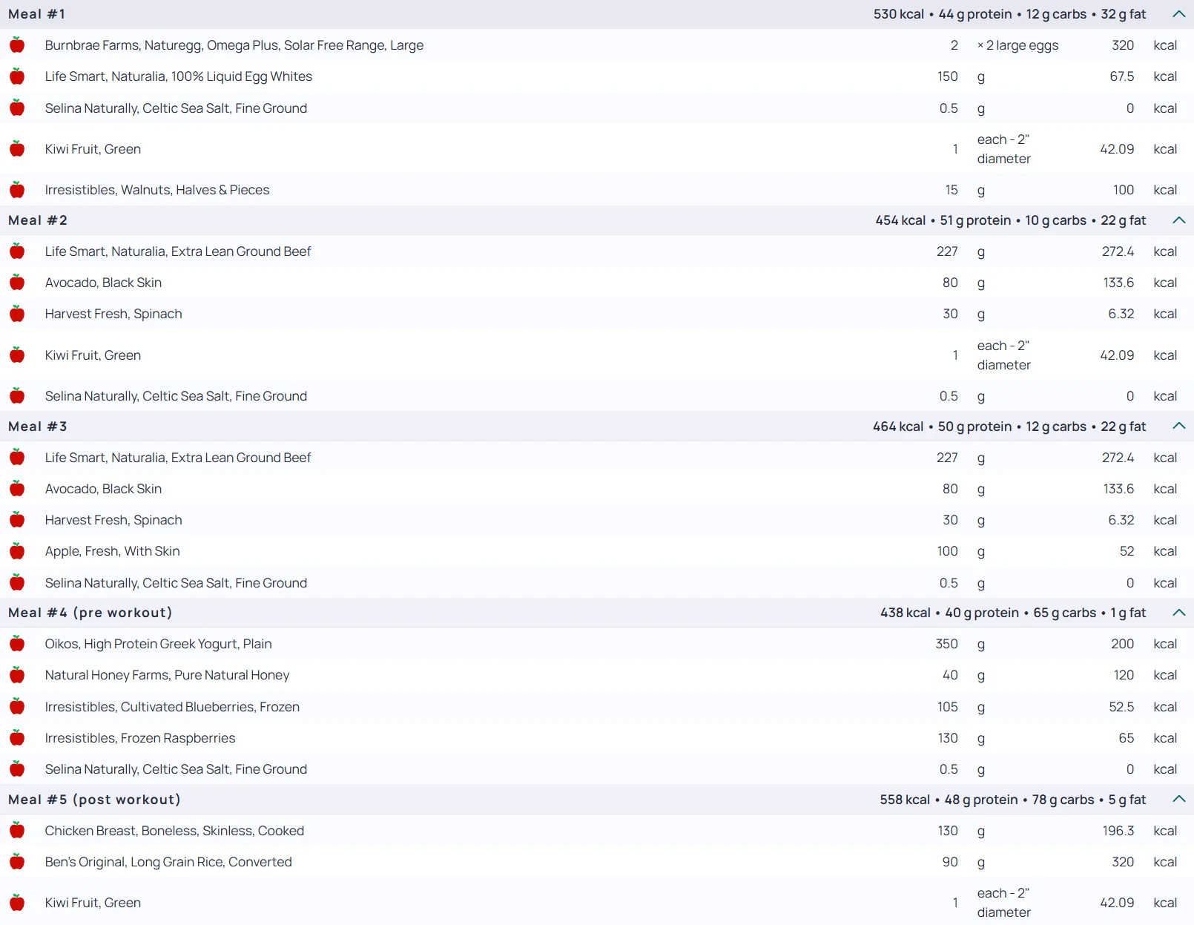The image size is (1194, 925).
Task: Collapse Meal #5 (post workout) via its chevron
Action: tap(1179, 800)
